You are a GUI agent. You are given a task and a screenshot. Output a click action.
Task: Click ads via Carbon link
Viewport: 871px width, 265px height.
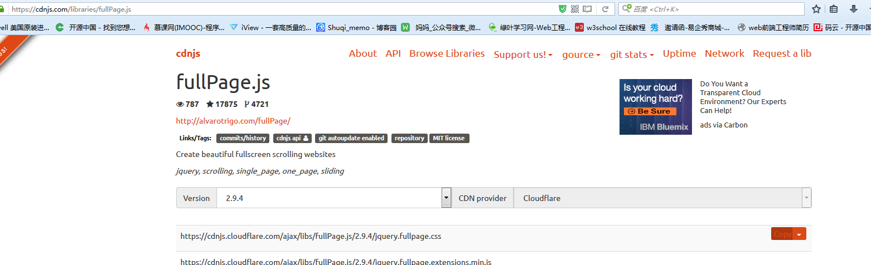click(724, 125)
